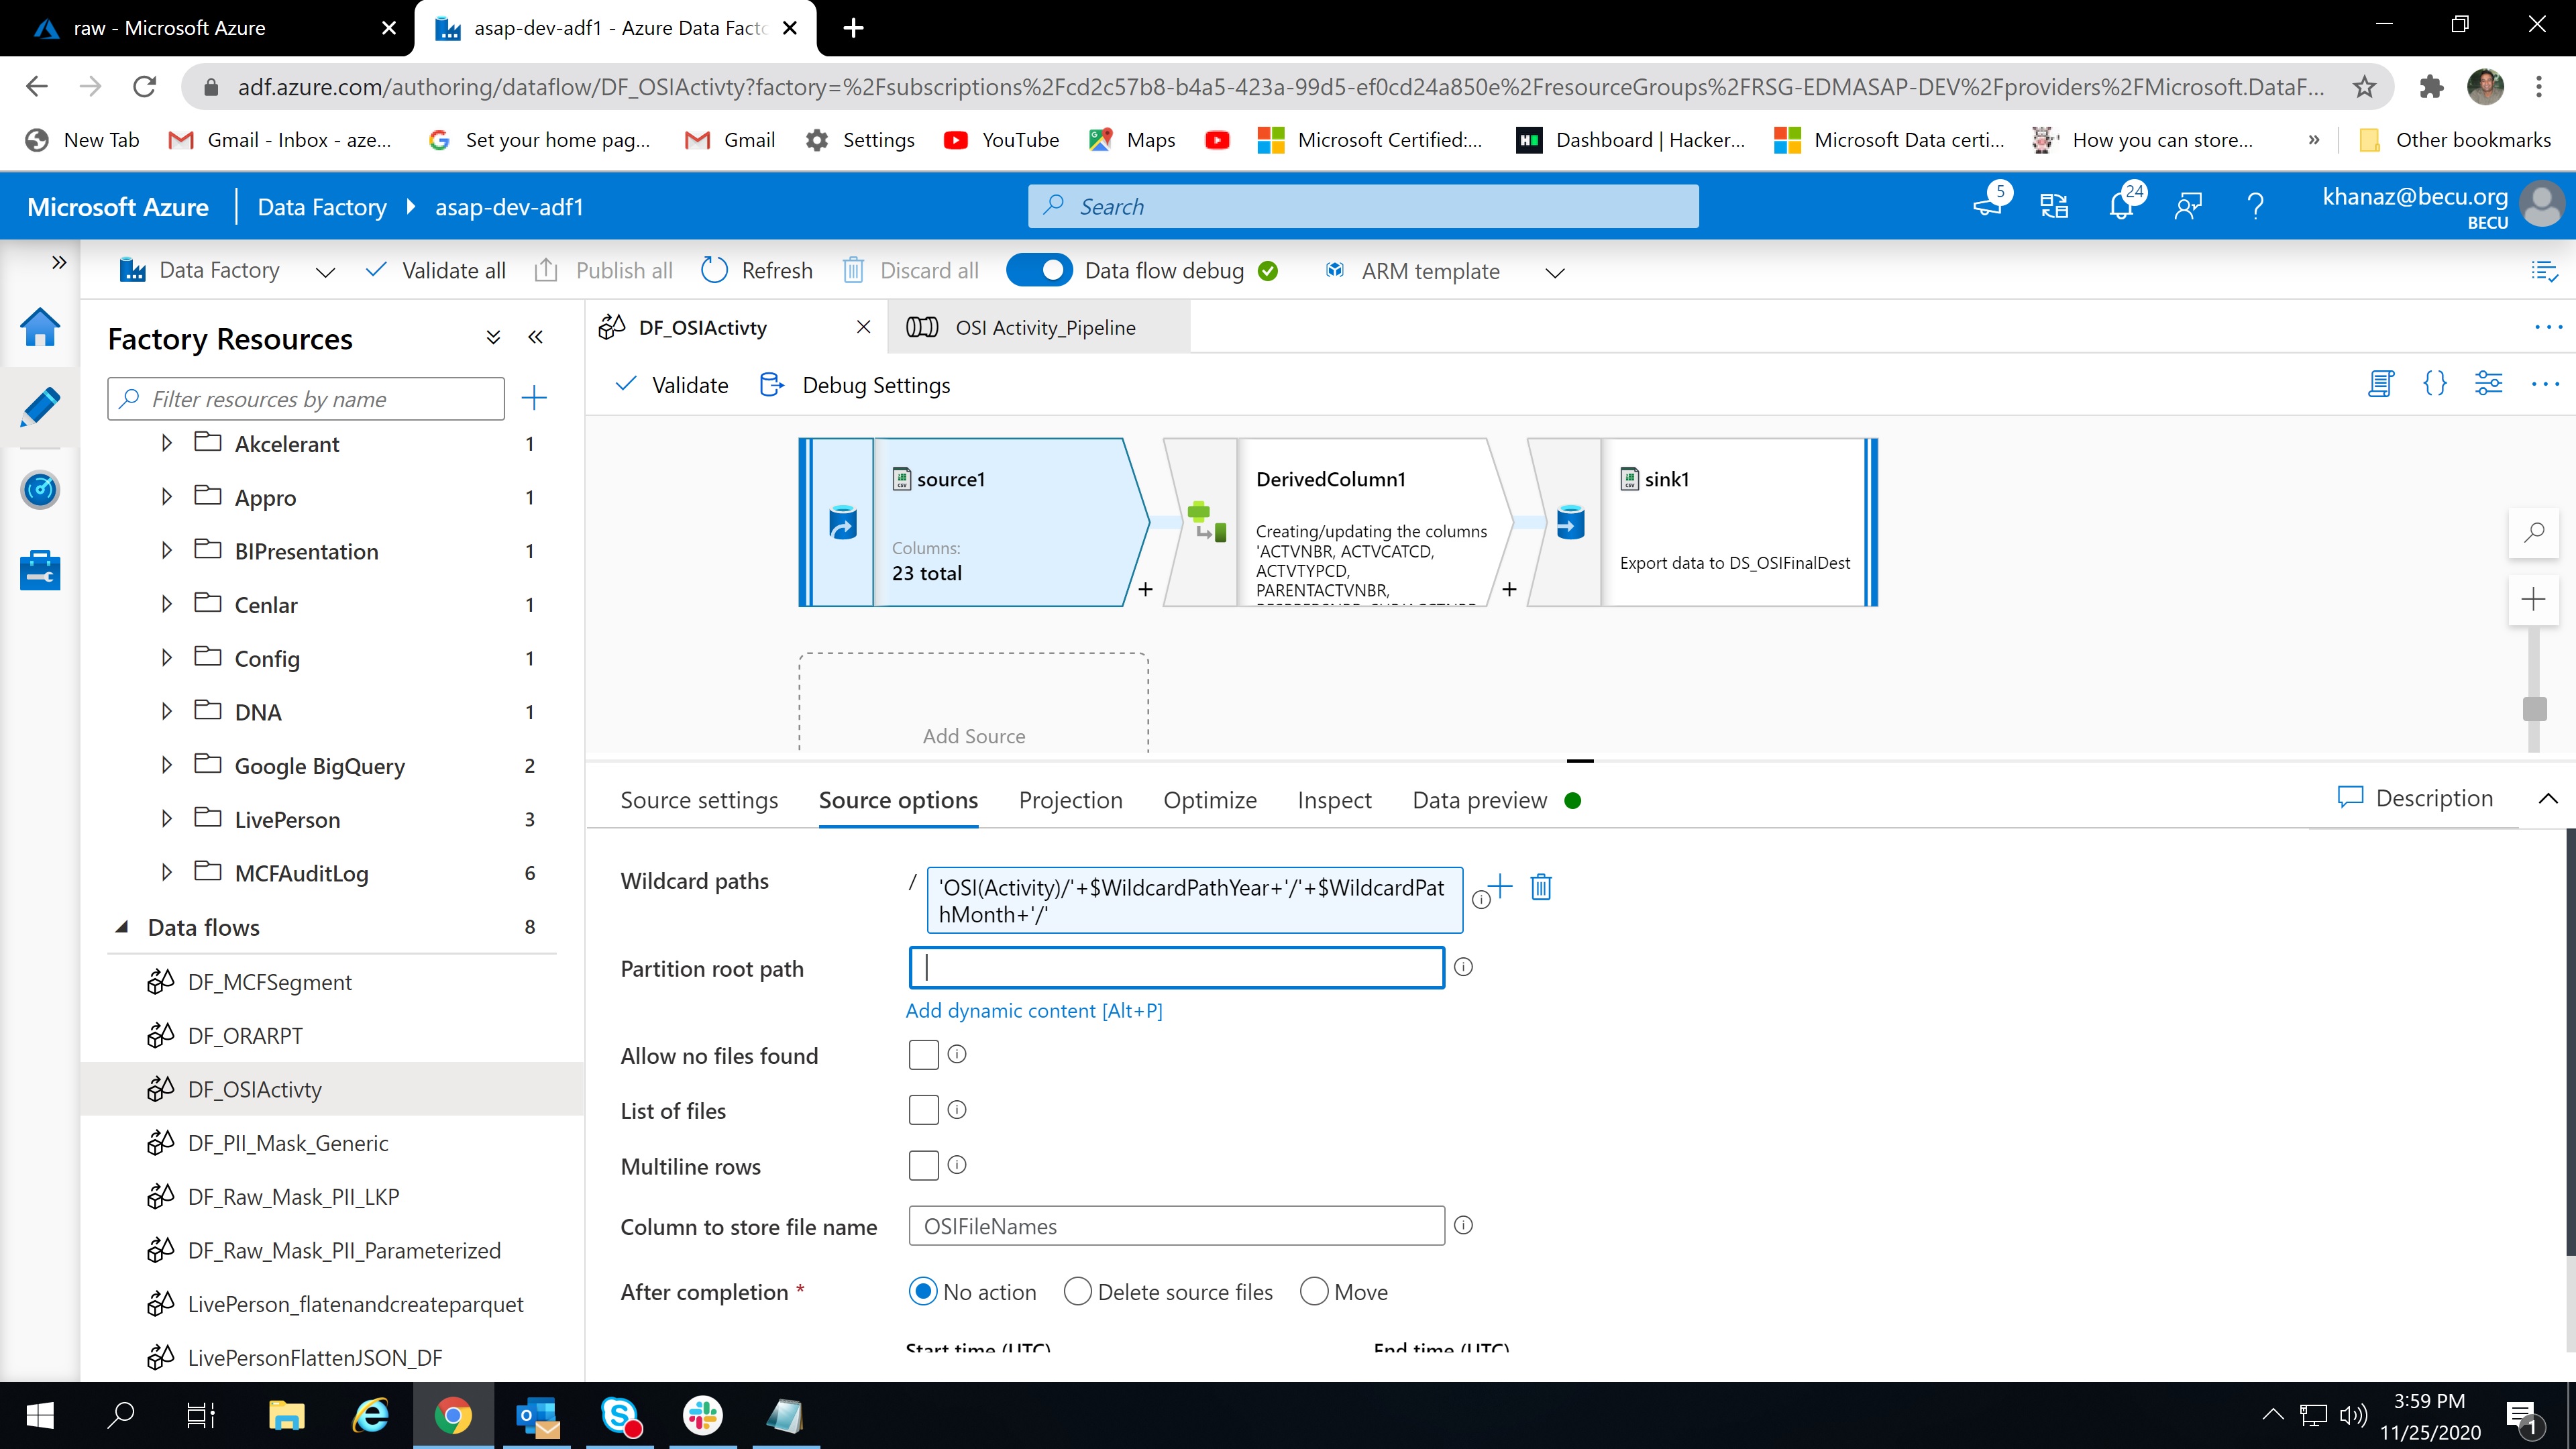Check List of files checkbox
The height and width of the screenshot is (1449, 2576).
(x=923, y=1110)
